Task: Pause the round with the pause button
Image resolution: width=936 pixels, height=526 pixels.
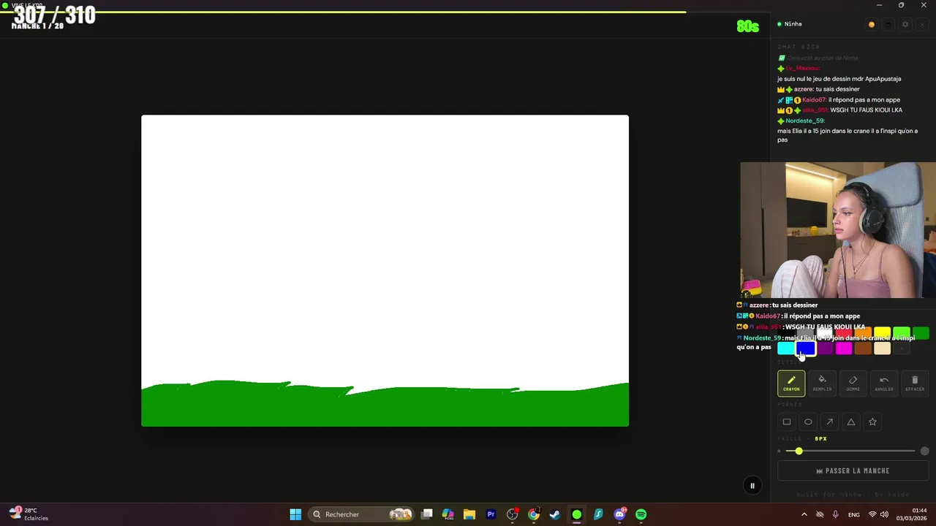Action: pyautogui.click(x=752, y=485)
